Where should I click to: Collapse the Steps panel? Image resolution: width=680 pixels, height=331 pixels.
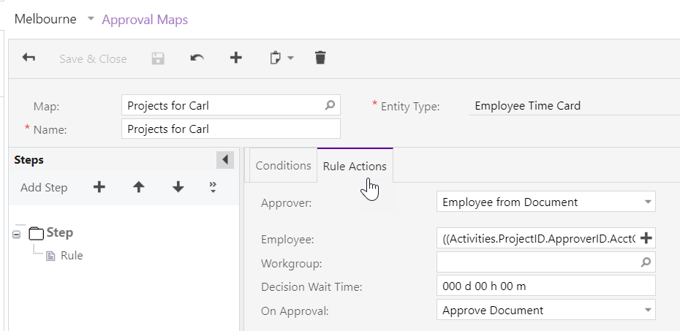[224, 160]
